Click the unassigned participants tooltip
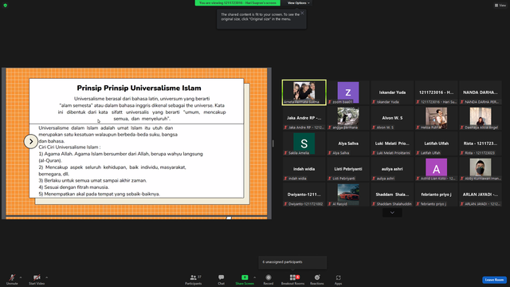This screenshot has height=287, width=510. [x=292, y=262]
